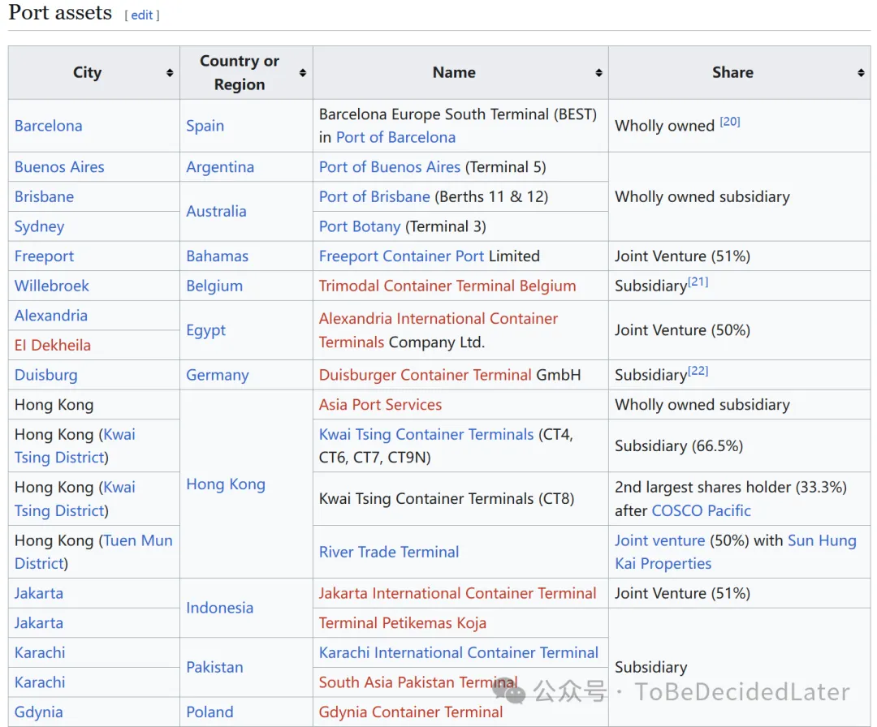Open footnote 22 in Duisburg row
This screenshot has height=727, width=877.
click(698, 371)
